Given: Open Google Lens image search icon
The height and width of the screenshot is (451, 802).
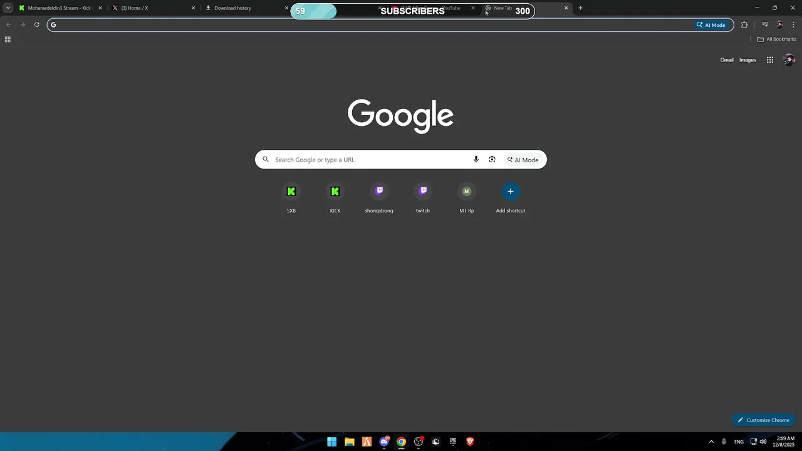Looking at the screenshot, I should coord(492,160).
